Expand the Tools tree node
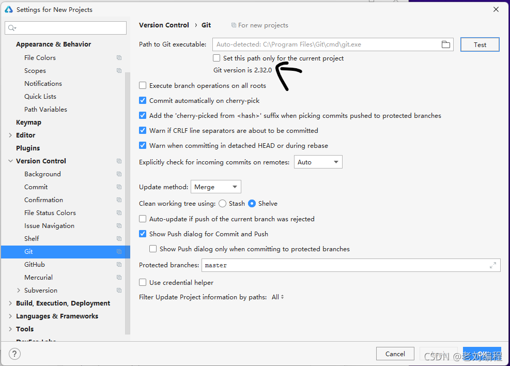This screenshot has width=510, height=366. [x=10, y=329]
